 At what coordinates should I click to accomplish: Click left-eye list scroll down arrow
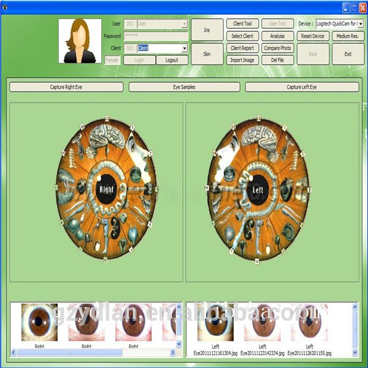tap(355, 352)
